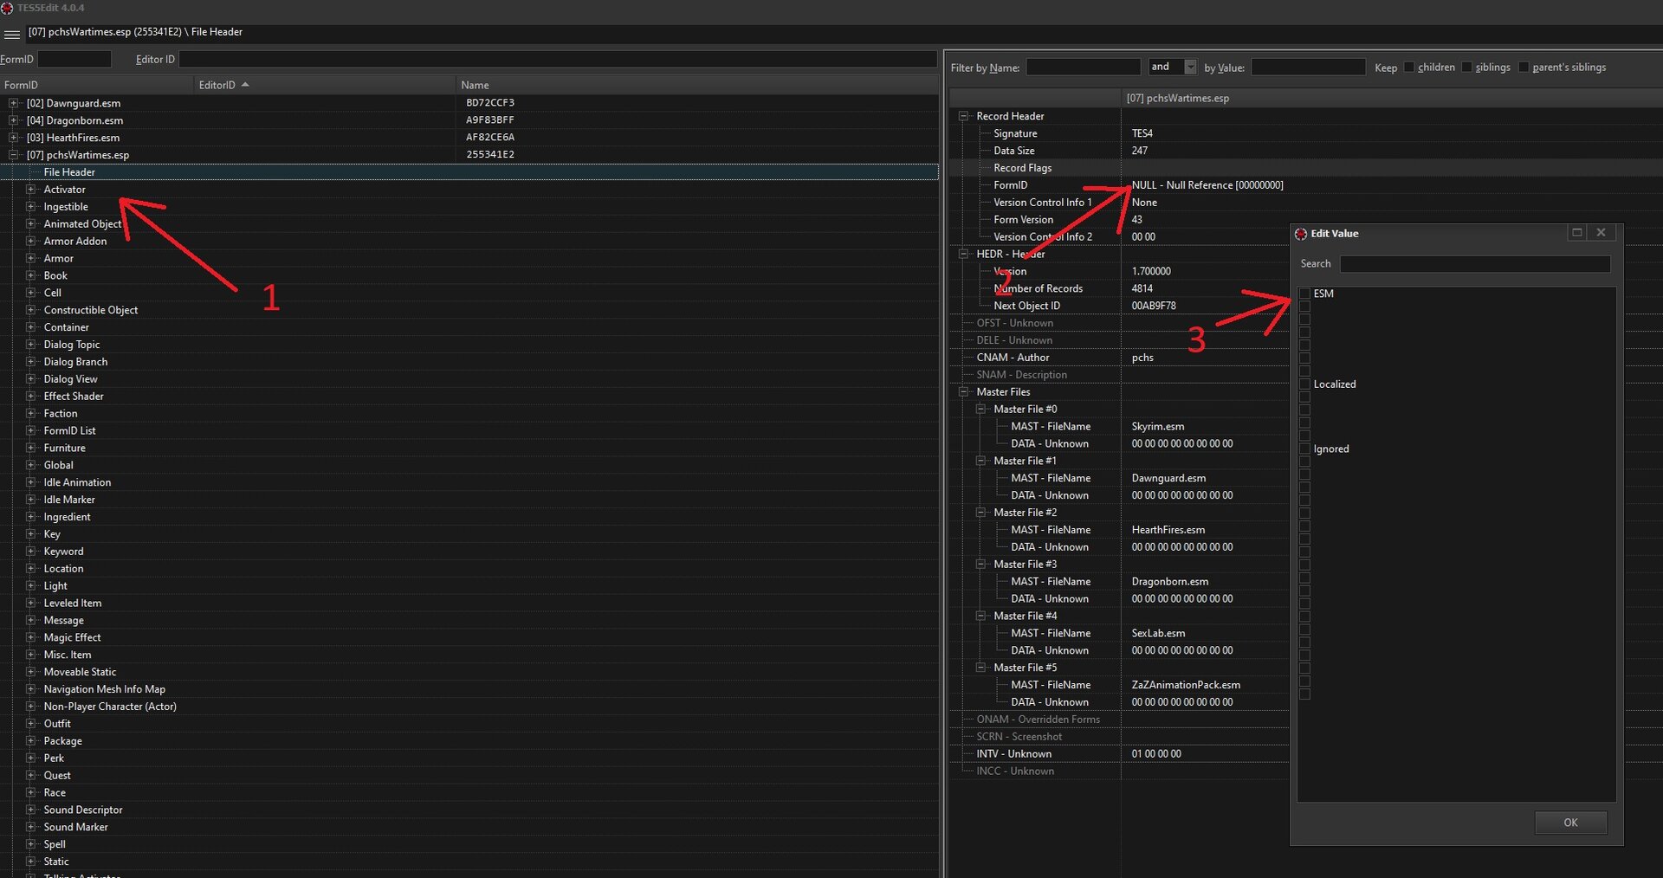Image resolution: width=1663 pixels, height=878 pixels.
Task: Select the Ingestible record group
Action: pos(66,207)
